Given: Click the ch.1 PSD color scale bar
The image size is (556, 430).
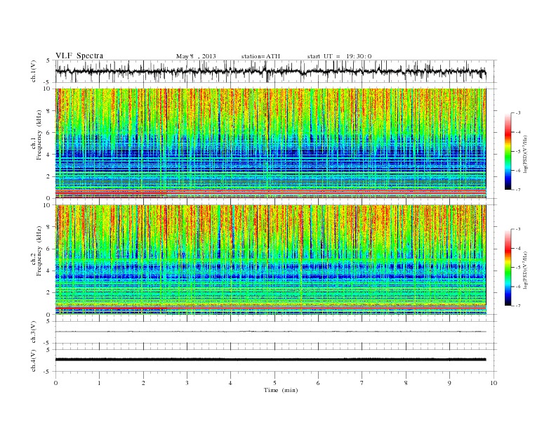Looking at the screenshot, I should (508, 151).
